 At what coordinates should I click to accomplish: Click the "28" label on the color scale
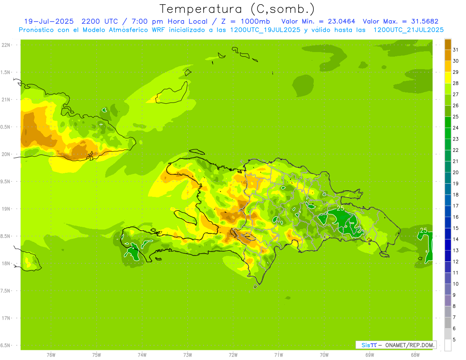pyautogui.click(x=456, y=83)
